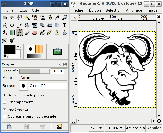The width and height of the screenshot is (163, 133).
Task: Open the Affichage menu
Action: tap(134, 10)
